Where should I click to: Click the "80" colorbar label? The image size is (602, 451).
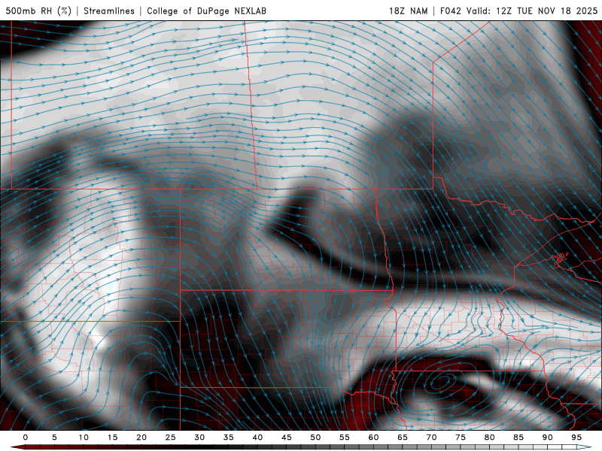(490, 437)
